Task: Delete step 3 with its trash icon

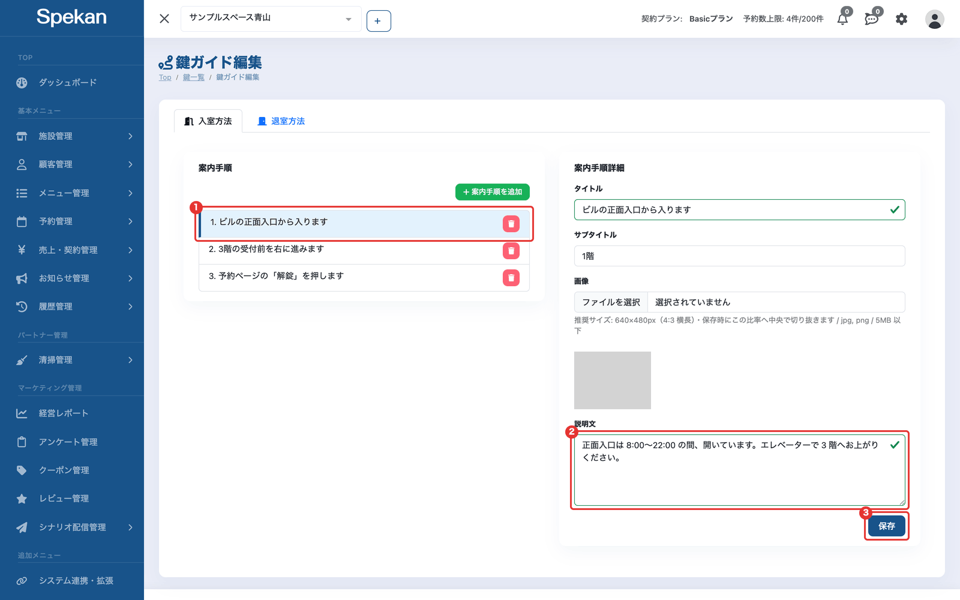Action: tap(511, 278)
